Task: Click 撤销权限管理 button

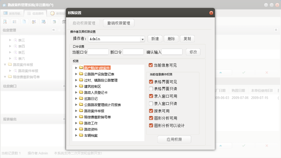Action: [119, 23]
